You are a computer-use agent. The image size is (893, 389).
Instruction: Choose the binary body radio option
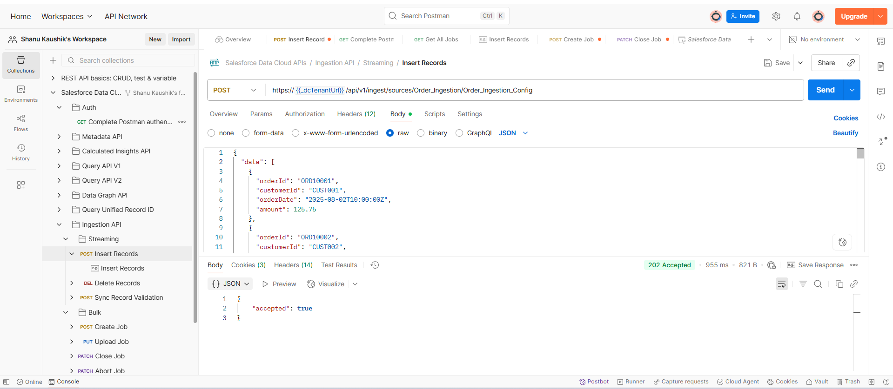421,133
